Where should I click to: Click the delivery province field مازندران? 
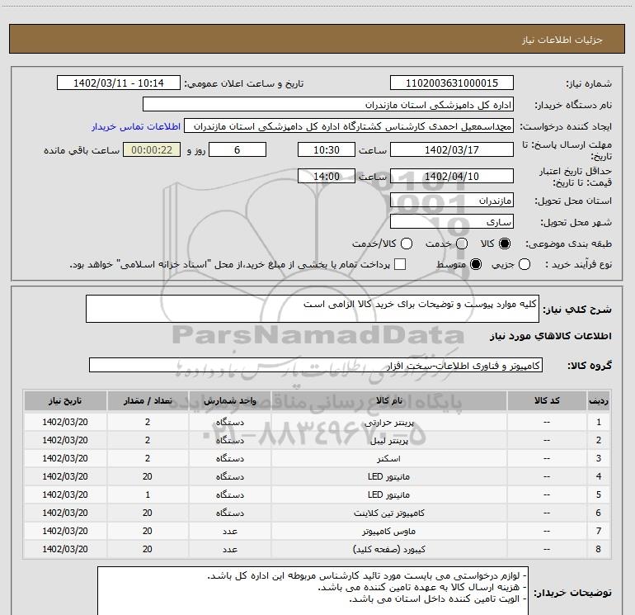[452, 201]
